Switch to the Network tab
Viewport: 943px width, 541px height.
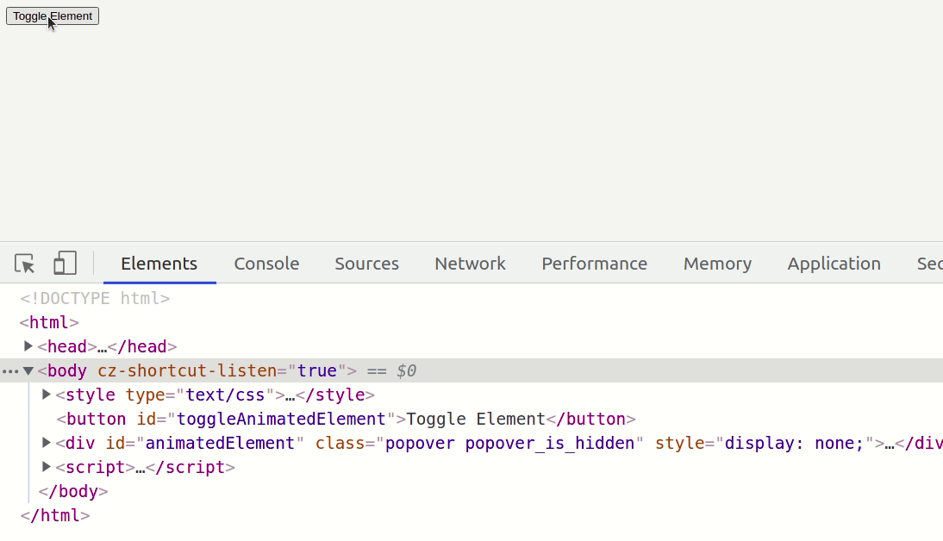471,264
